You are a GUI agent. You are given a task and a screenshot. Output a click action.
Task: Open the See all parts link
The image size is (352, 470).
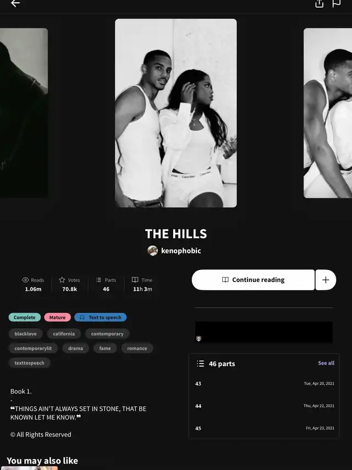coord(326,363)
